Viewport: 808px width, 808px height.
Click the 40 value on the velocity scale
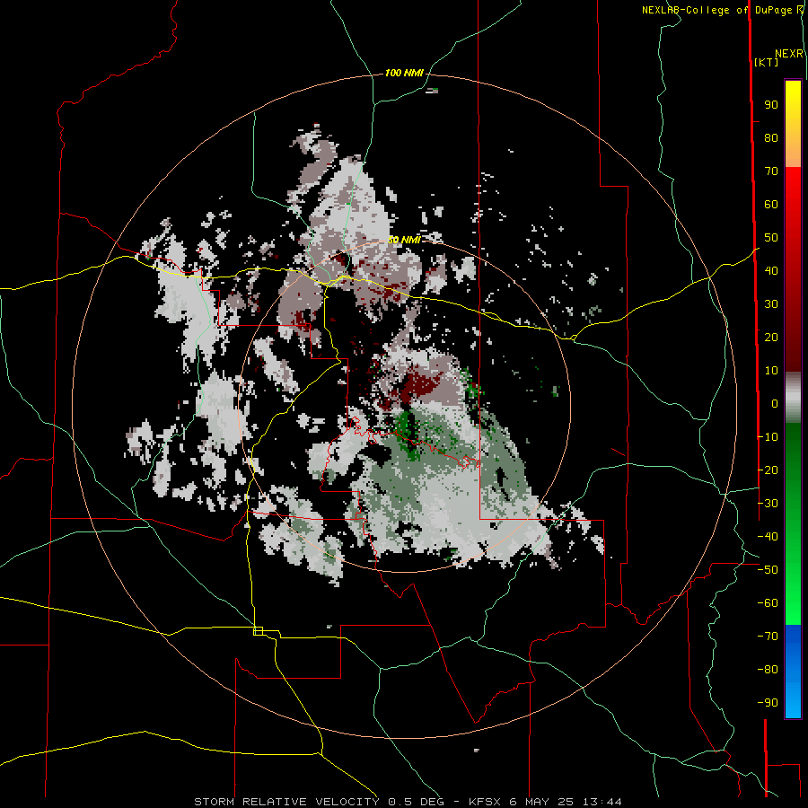771,271
